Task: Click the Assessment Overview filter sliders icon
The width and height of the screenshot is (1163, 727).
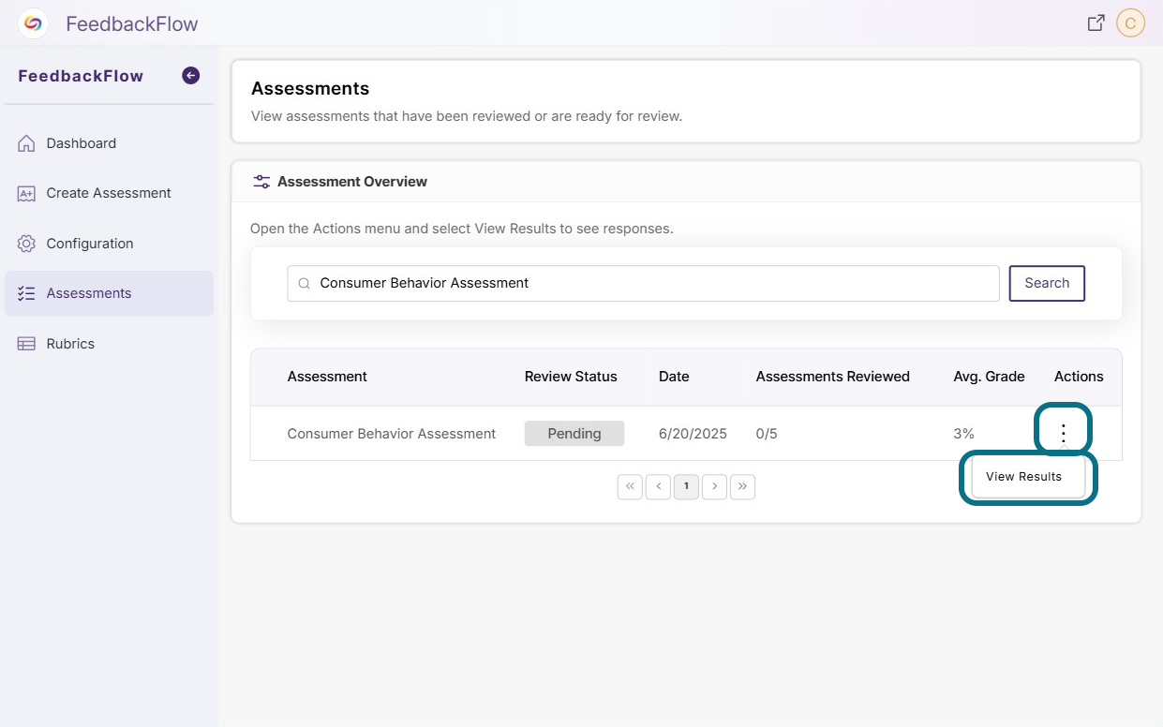Action: coord(261,182)
